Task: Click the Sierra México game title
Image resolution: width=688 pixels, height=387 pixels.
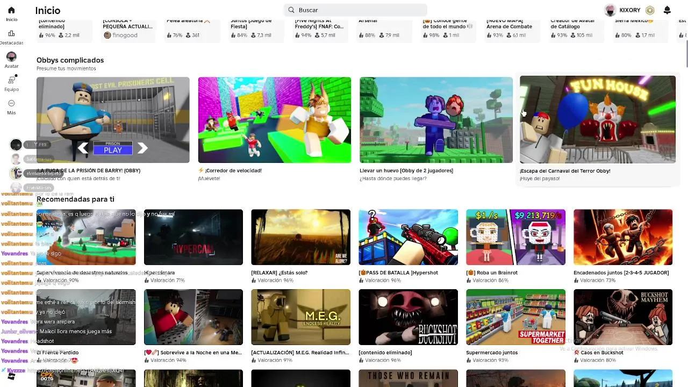Action: tap(634, 21)
